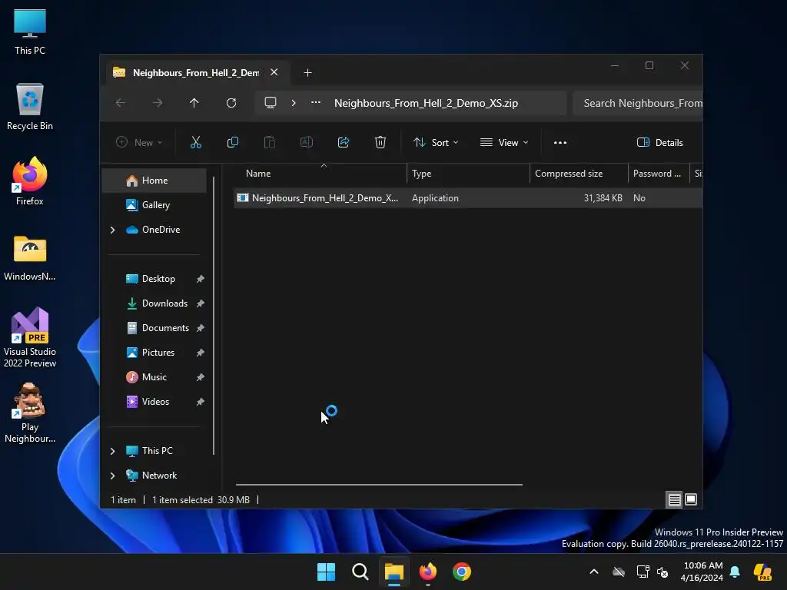Image resolution: width=787 pixels, height=590 pixels.
Task: Expand Network tree node in sidebar
Action: (x=112, y=476)
